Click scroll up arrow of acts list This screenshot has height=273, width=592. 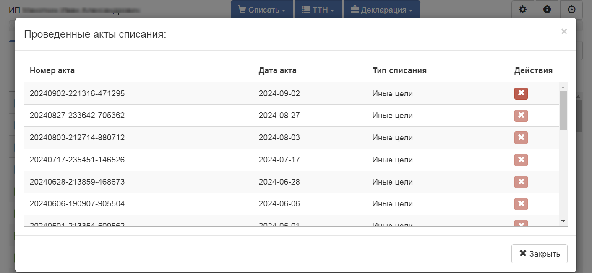[x=563, y=87]
